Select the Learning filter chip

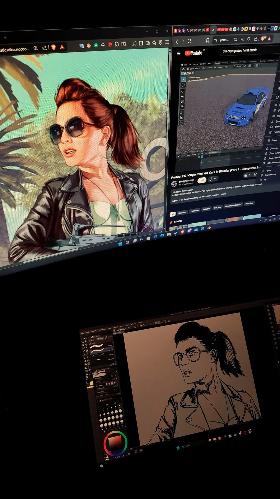pos(194,211)
